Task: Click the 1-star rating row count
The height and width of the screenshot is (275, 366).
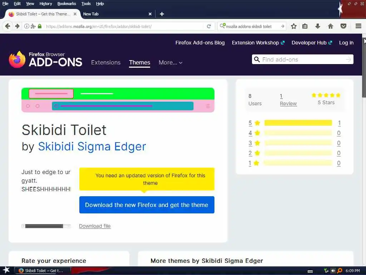Action: coord(339,163)
